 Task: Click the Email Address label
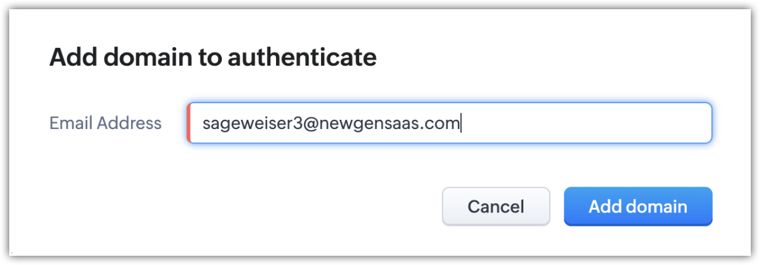[105, 123]
